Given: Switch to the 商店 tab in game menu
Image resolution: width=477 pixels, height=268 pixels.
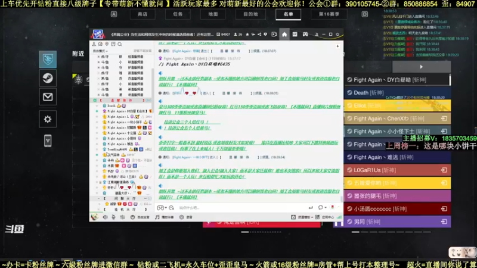Looking at the screenshot, I should click(143, 14).
